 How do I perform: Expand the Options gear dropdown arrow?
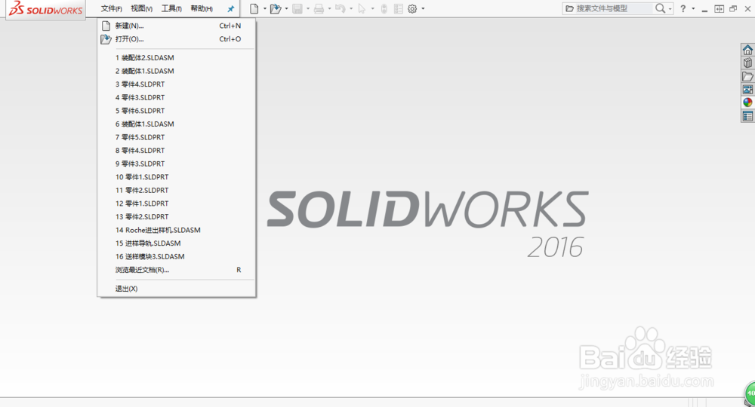coord(424,8)
